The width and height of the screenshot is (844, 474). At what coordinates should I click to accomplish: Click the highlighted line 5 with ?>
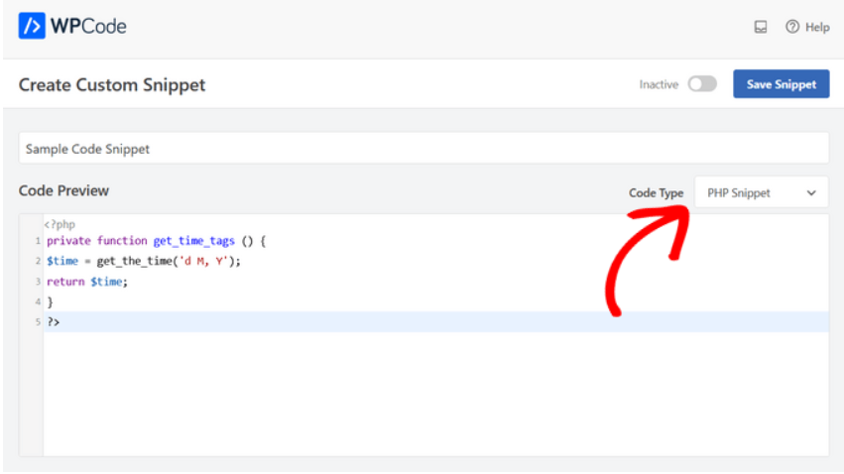point(435,321)
